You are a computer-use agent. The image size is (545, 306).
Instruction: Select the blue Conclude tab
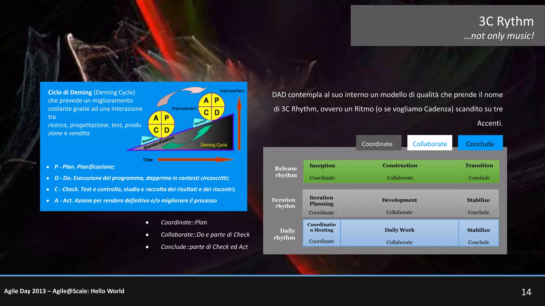pyautogui.click(x=480, y=143)
